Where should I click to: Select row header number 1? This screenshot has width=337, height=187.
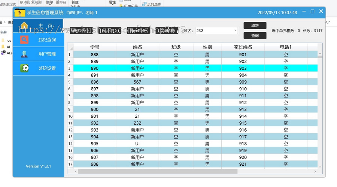70,55
